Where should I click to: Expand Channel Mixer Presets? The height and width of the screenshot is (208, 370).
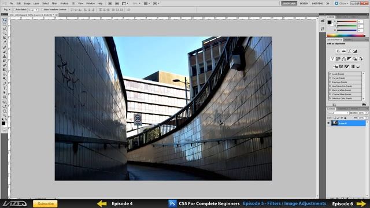[x=330, y=94]
